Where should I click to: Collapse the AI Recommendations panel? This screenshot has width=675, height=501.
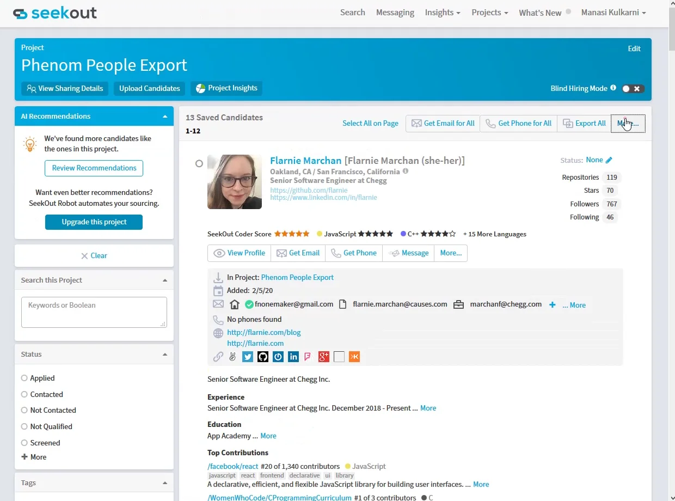coord(165,117)
